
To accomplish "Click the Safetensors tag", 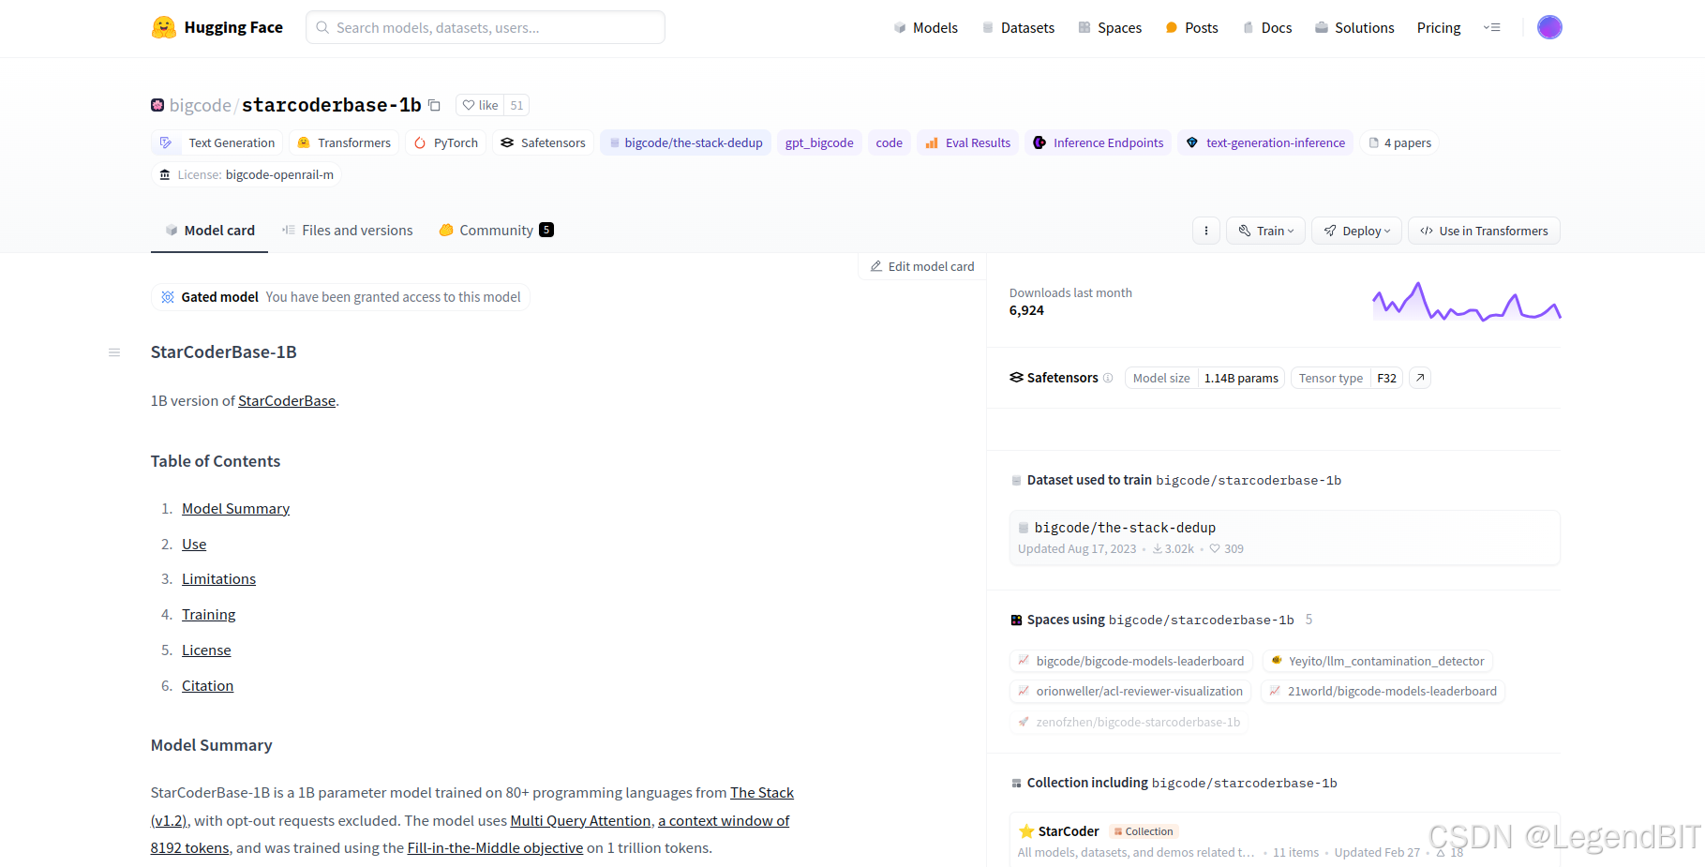I will coord(543,142).
